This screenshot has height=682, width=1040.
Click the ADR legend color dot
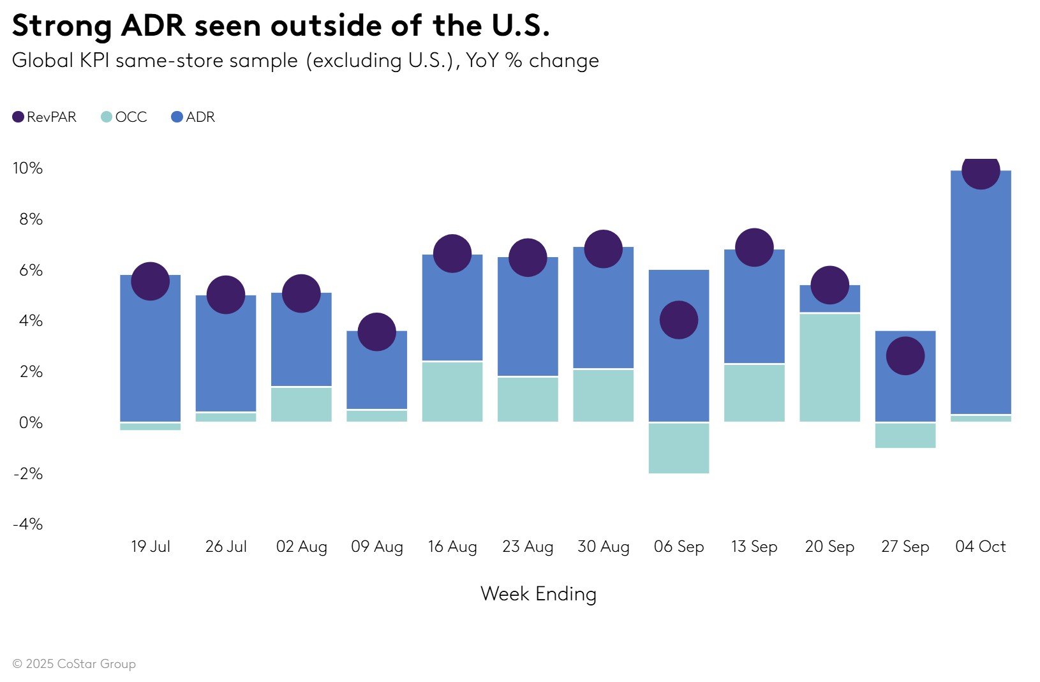(177, 117)
